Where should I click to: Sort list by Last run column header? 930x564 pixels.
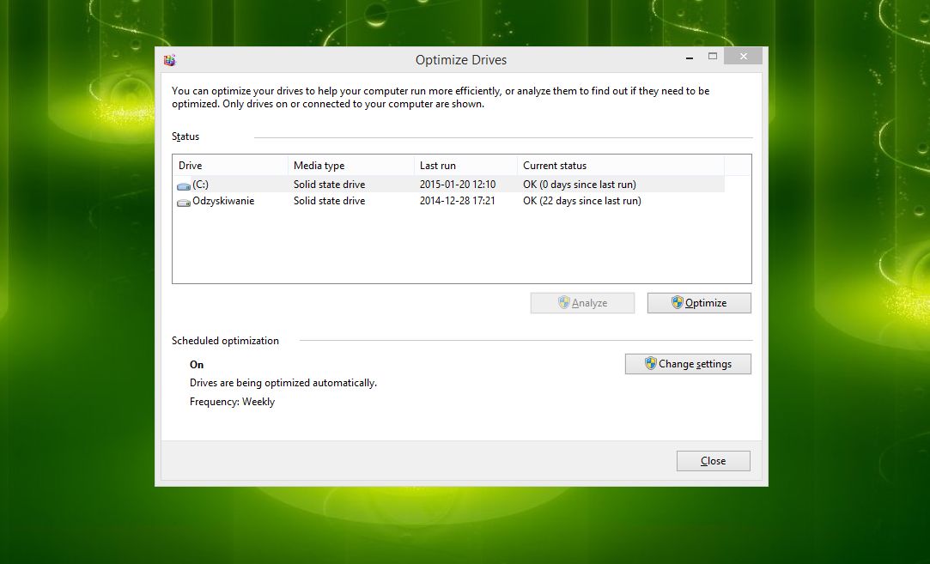point(465,166)
